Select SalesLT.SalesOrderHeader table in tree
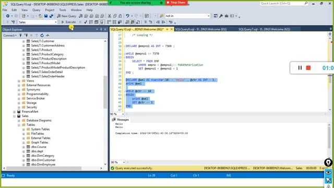Screen dimensions: 334x188 47,76
